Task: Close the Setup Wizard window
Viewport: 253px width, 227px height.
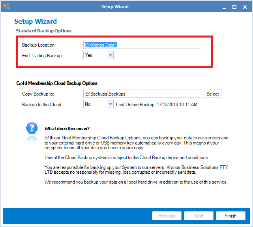Action: coord(245,7)
